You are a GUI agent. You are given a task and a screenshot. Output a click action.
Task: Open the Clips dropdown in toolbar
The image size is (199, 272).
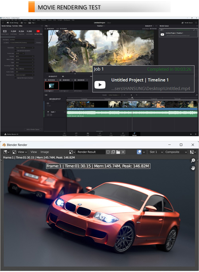(x=32, y=23)
